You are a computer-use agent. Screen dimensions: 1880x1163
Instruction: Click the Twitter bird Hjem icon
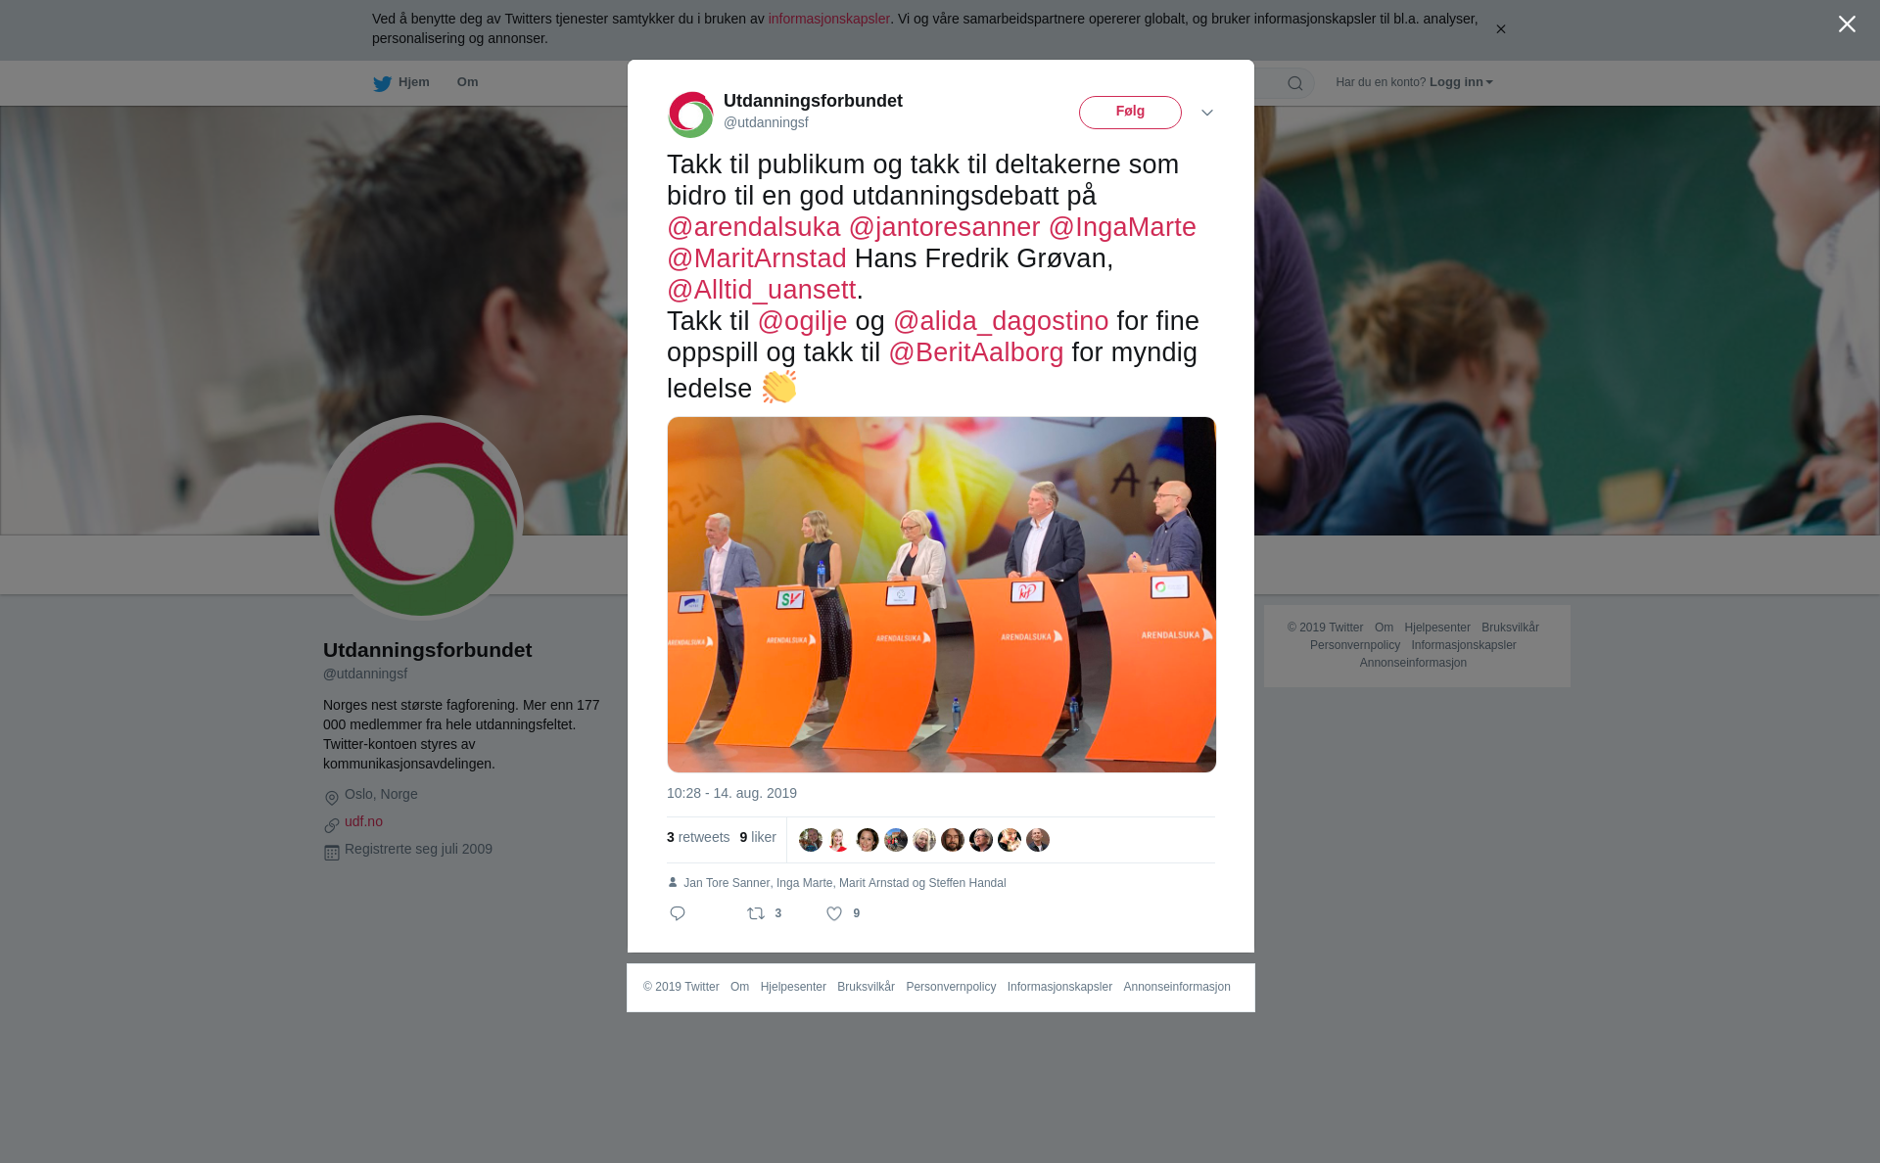382,83
